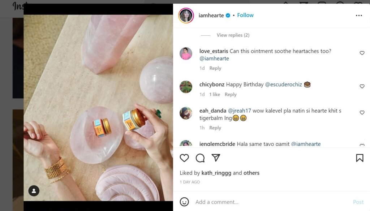370x211 pixels.
Task: Like chicybonz's birthday comment
Action: pyautogui.click(x=362, y=86)
